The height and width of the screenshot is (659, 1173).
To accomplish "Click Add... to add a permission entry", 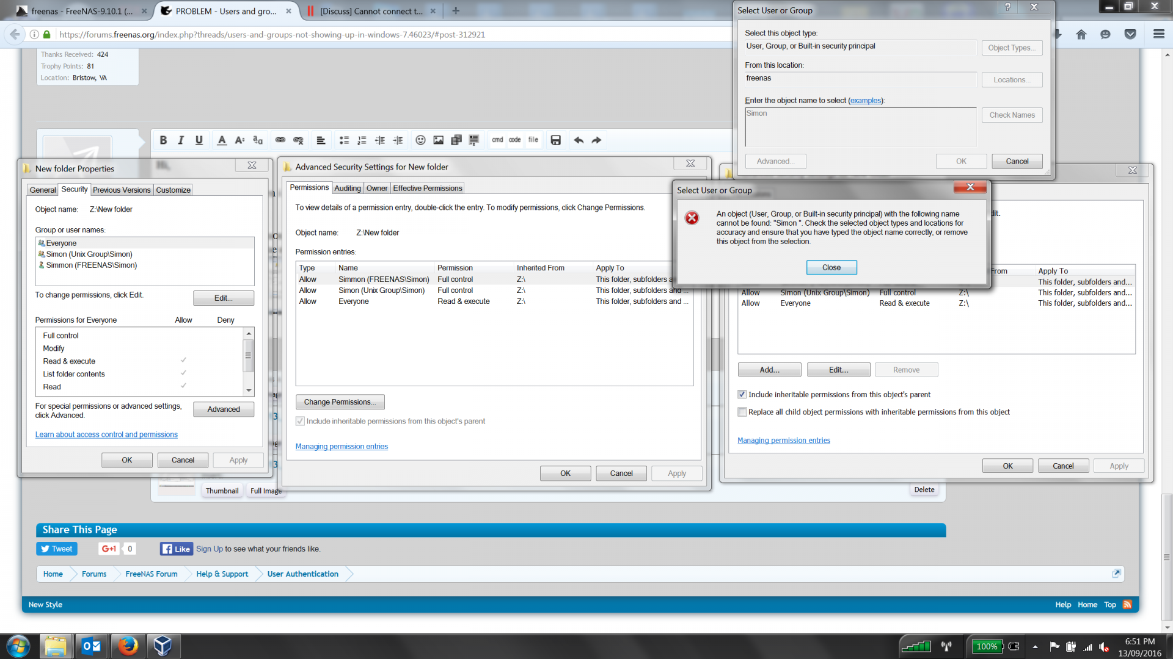I will [x=769, y=370].
